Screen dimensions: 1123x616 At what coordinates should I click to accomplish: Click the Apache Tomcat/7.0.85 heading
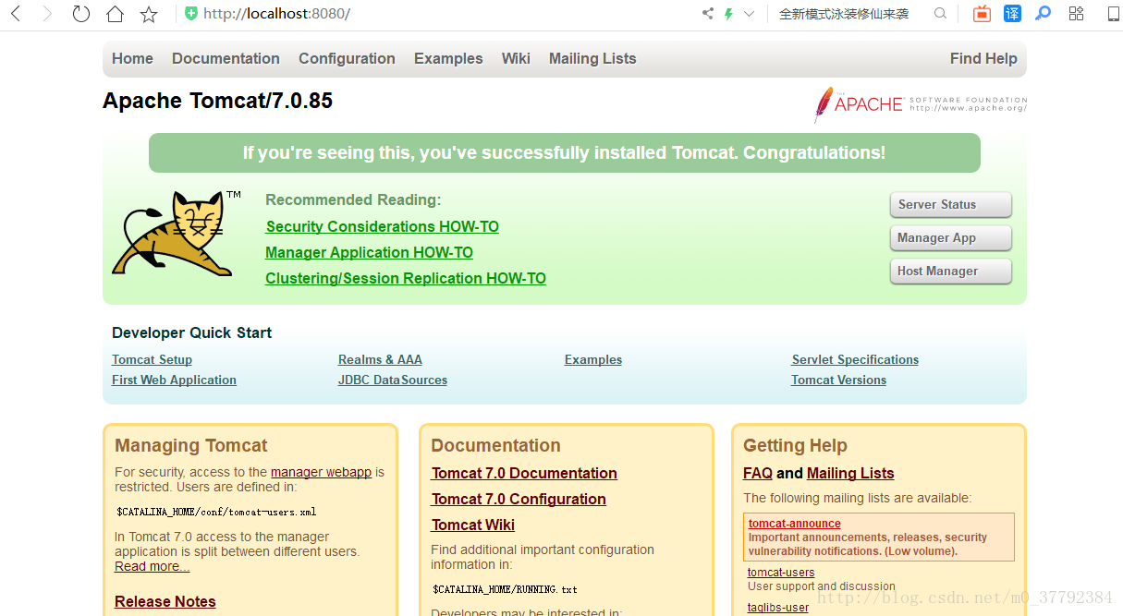point(217,101)
